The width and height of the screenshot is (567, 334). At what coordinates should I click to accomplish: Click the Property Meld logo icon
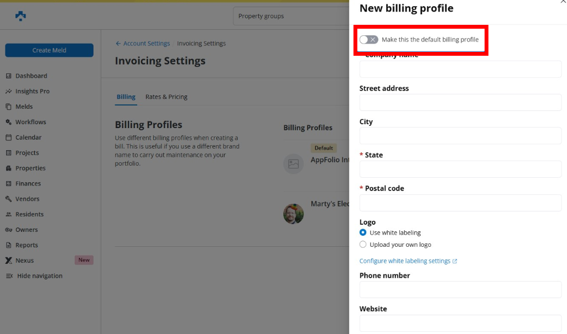[x=20, y=16]
